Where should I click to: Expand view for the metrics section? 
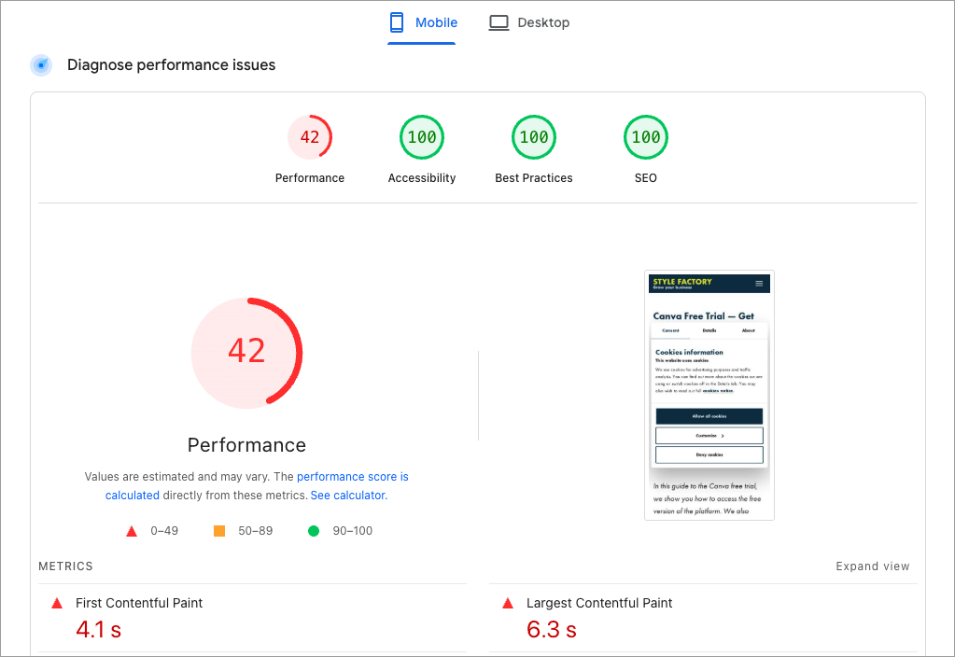(x=872, y=566)
